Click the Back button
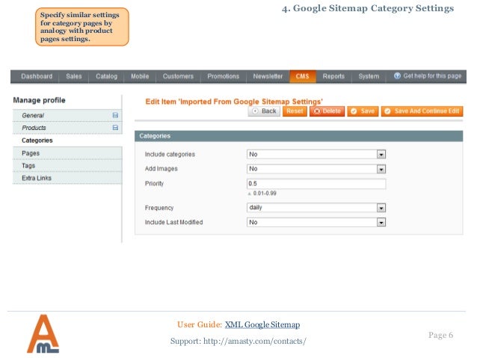 pos(264,111)
